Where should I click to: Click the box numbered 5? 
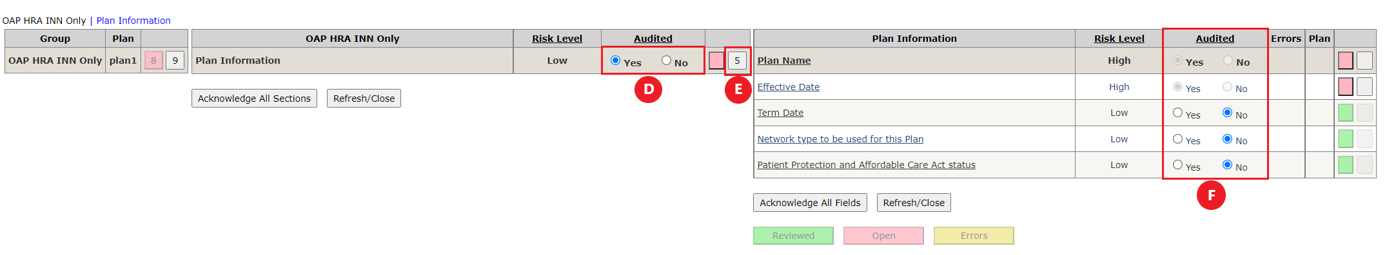[x=737, y=61]
